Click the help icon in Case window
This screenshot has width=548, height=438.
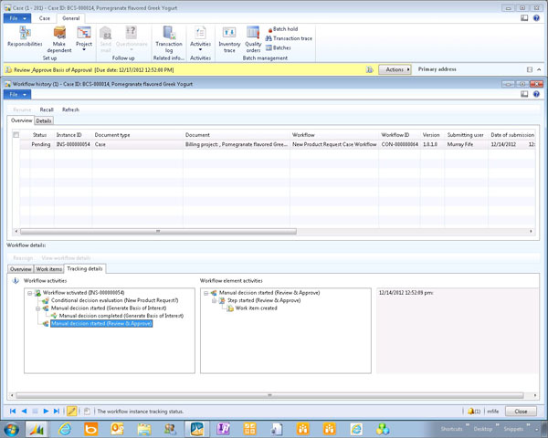pyautogui.click(x=536, y=18)
